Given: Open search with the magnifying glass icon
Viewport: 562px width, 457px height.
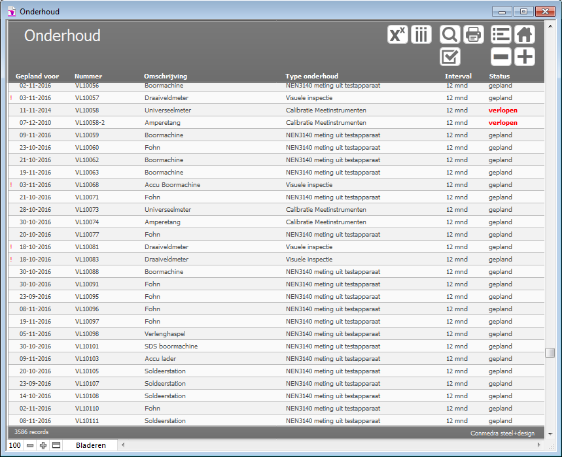Looking at the screenshot, I should 450,35.
